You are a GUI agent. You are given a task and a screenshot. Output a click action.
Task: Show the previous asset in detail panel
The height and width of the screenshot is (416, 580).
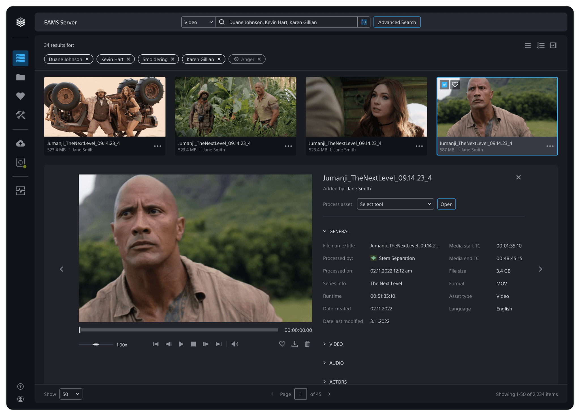pyautogui.click(x=61, y=269)
